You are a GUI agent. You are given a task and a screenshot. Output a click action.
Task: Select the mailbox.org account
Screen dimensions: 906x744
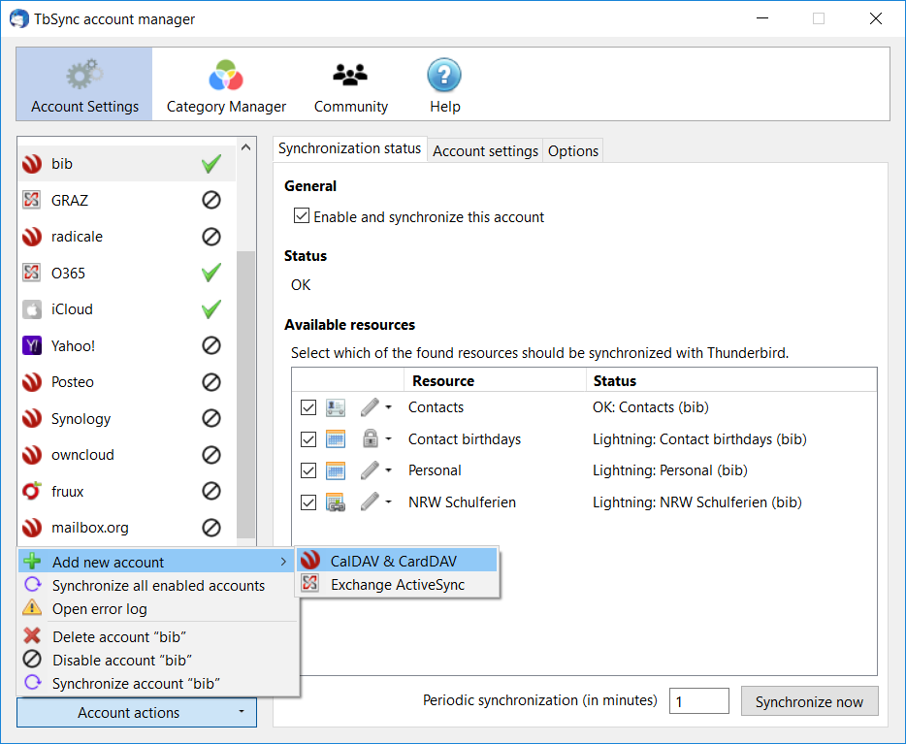click(x=127, y=528)
